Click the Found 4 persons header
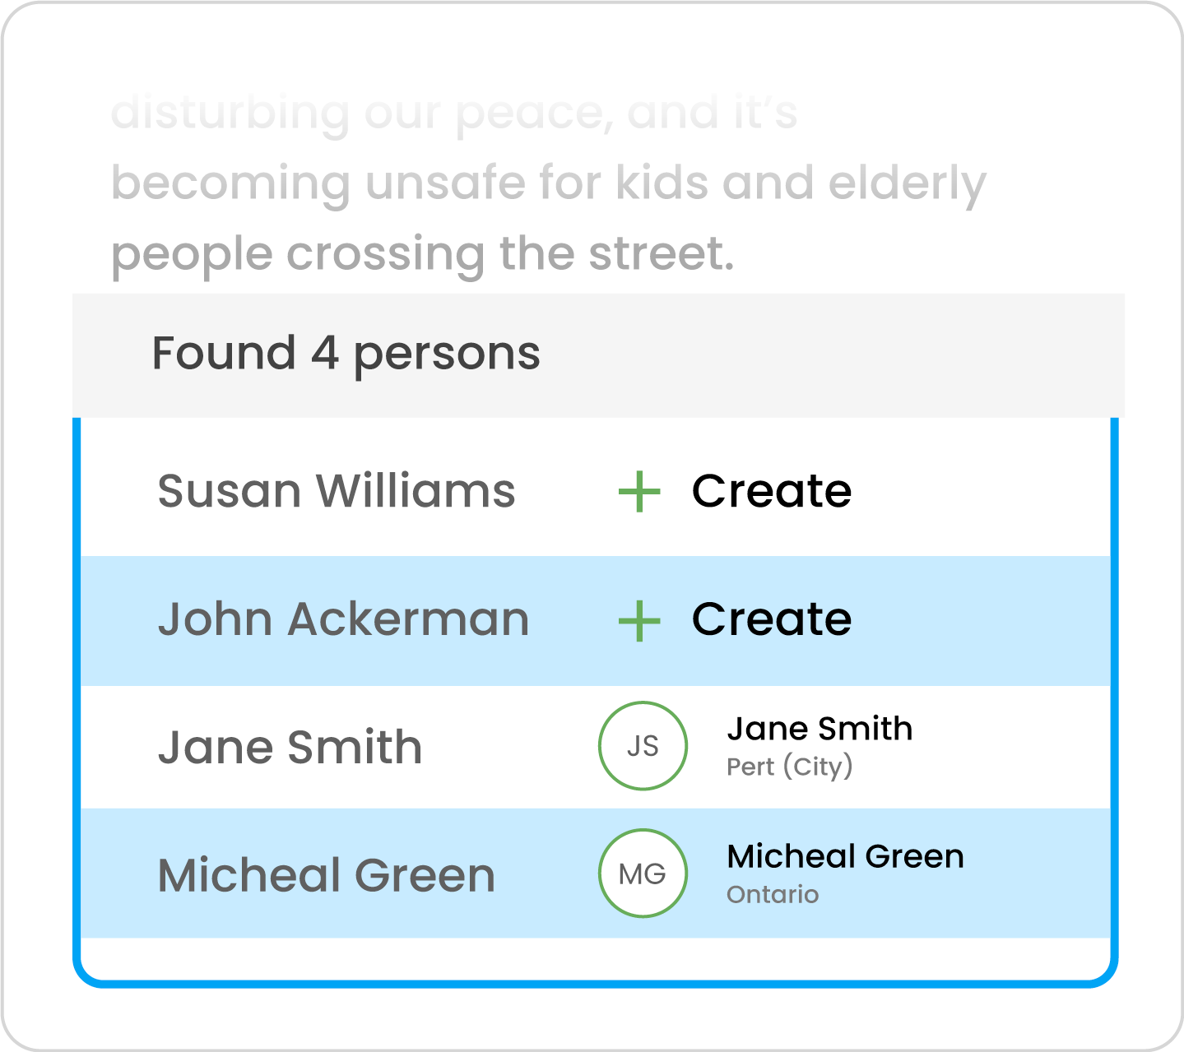The width and height of the screenshot is (1184, 1052). coord(346,355)
